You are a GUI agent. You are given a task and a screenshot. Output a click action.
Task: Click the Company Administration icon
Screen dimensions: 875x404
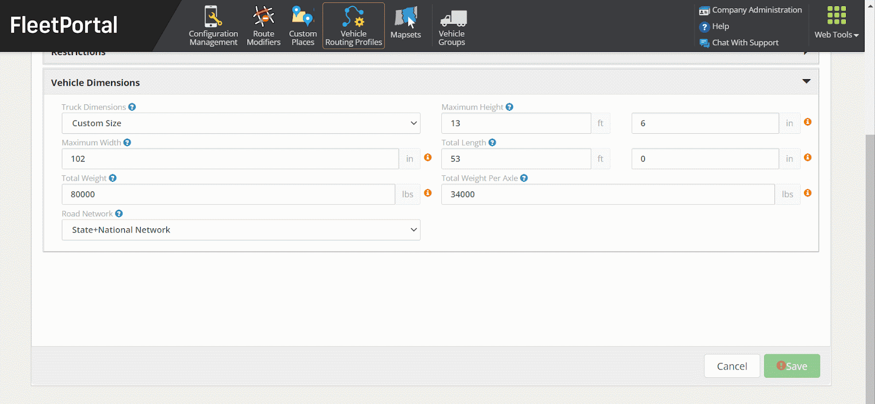(704, 10)
